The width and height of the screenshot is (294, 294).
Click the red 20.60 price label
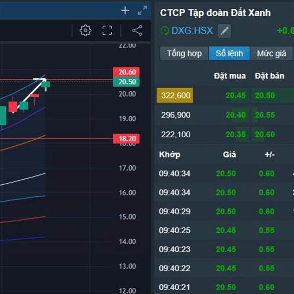tap(126, 72)
